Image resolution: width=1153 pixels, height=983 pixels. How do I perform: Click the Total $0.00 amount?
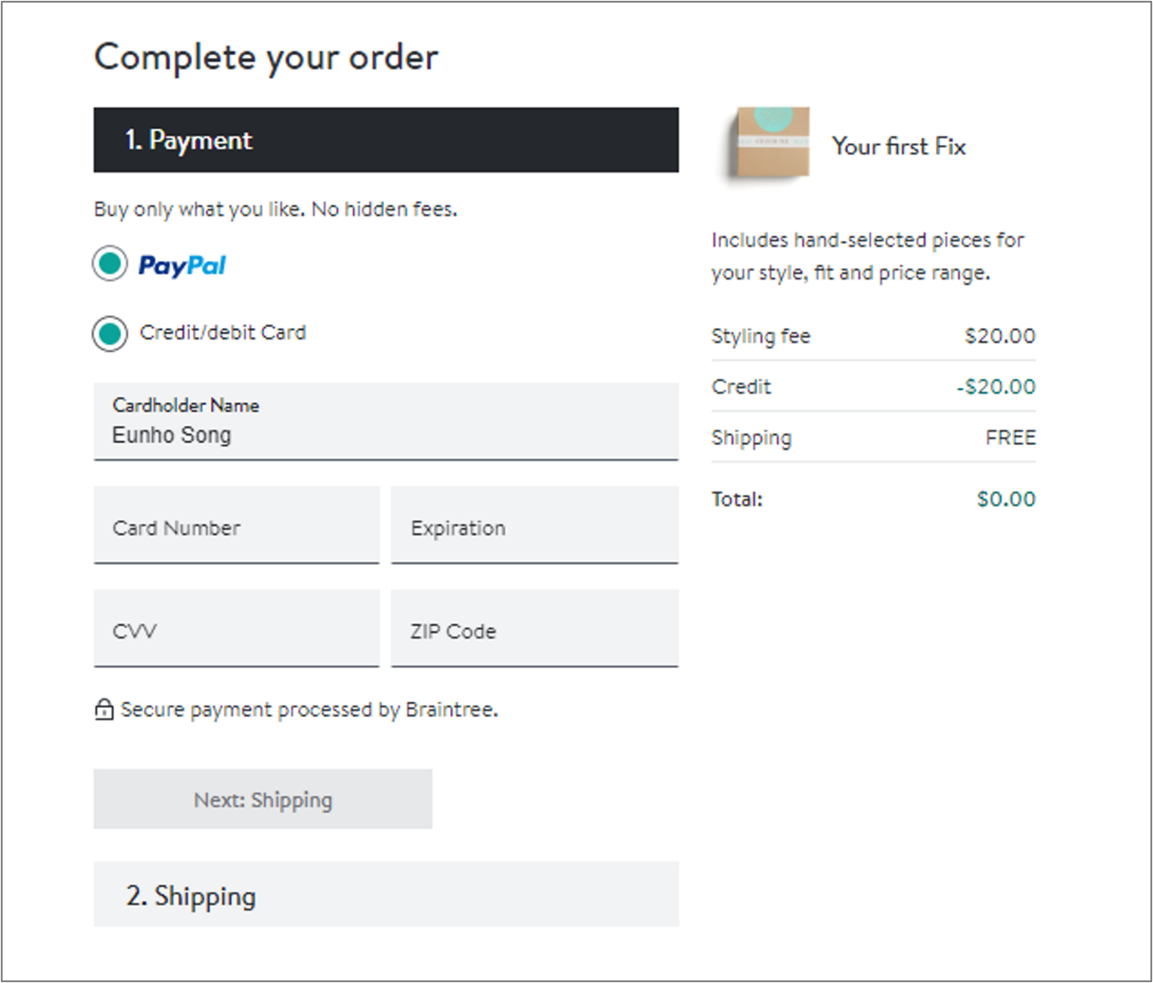tap(1006, 499)
